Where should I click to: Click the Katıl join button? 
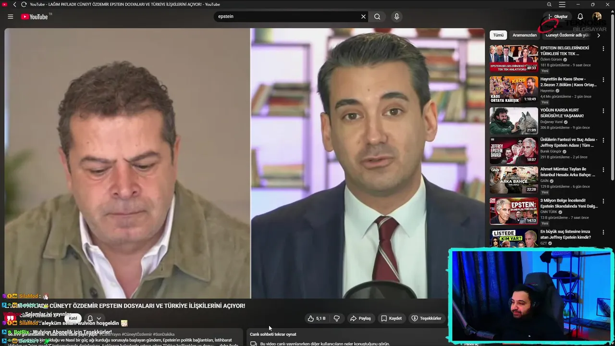point(73,318)
